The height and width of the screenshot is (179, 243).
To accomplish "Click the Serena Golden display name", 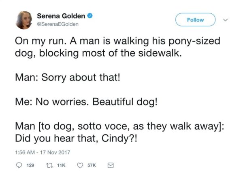I will coord(61,17).
